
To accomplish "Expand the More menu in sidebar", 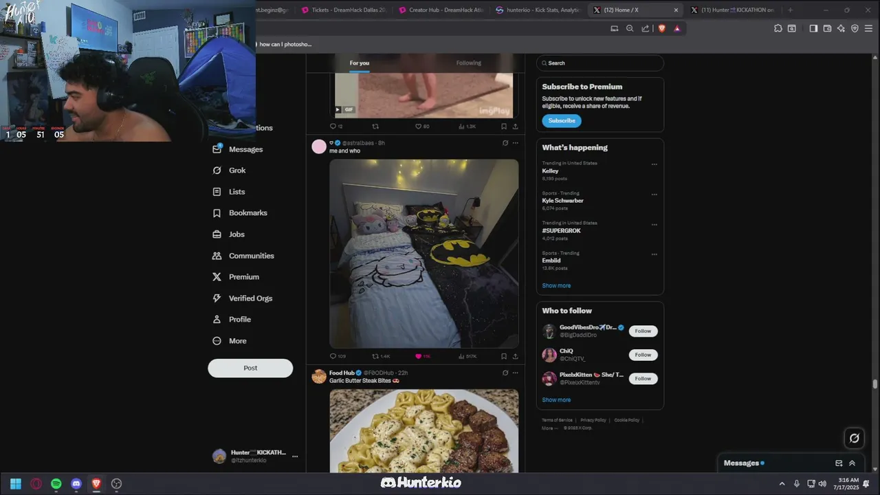I will [x=230, y=341].
